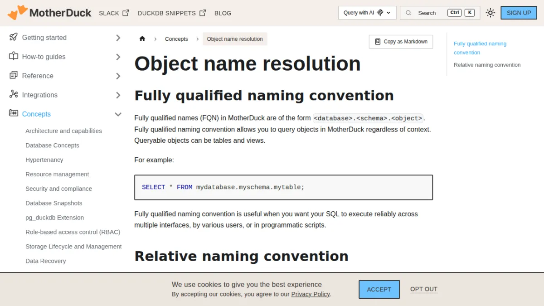544x306 pixels.
Task: Open Role-based access control (RBAC) page
Action: (73, 232)
